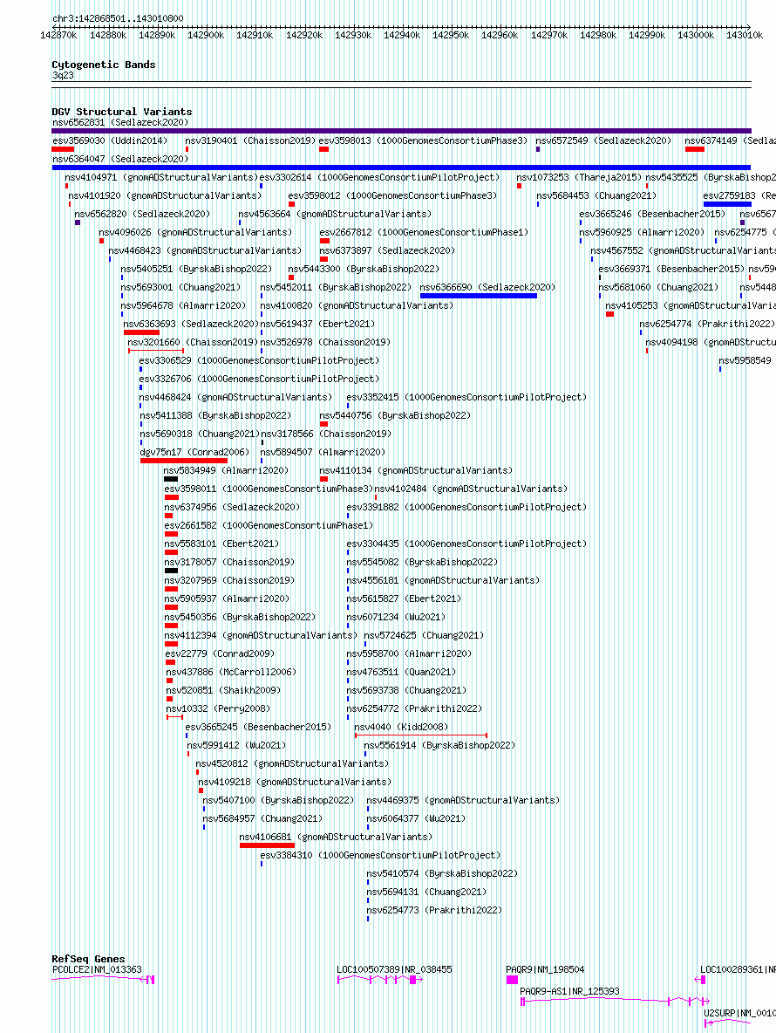Image resolution: width=776 pixels, height=1033 pixels.
Task: Open the PAQR9-AS1|NR_125393 gene label
Action: click(570, 991)
